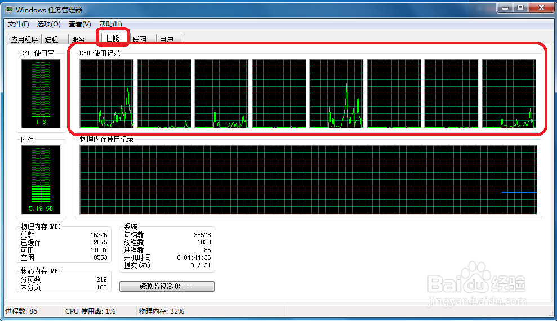Click status bar text CPU 使用率: 1%
This screenshot has height=321, width=557.
point(91,311)
